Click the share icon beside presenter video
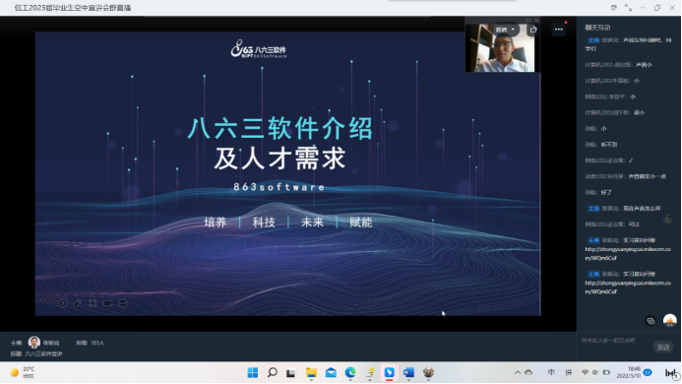Screen dimensions: 682x384 pos(533,30)
